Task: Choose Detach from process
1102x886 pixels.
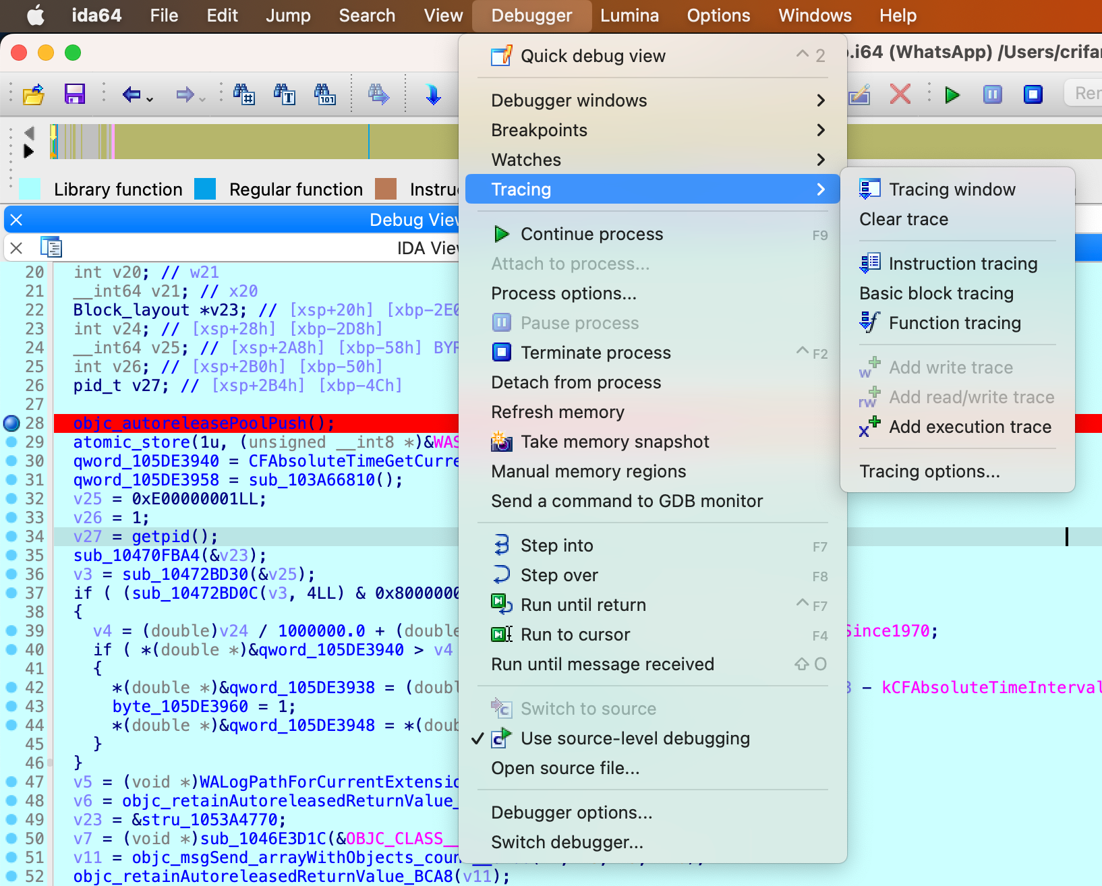Action: point(652,382)
